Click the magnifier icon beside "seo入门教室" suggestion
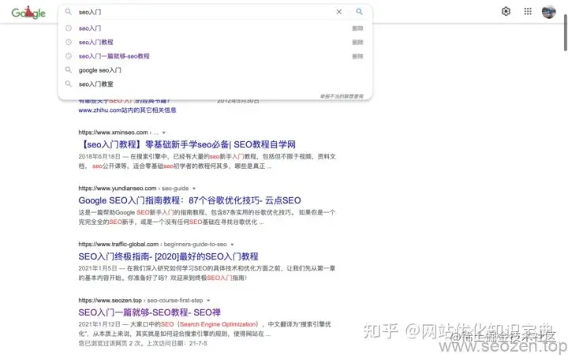 point(68,84)
